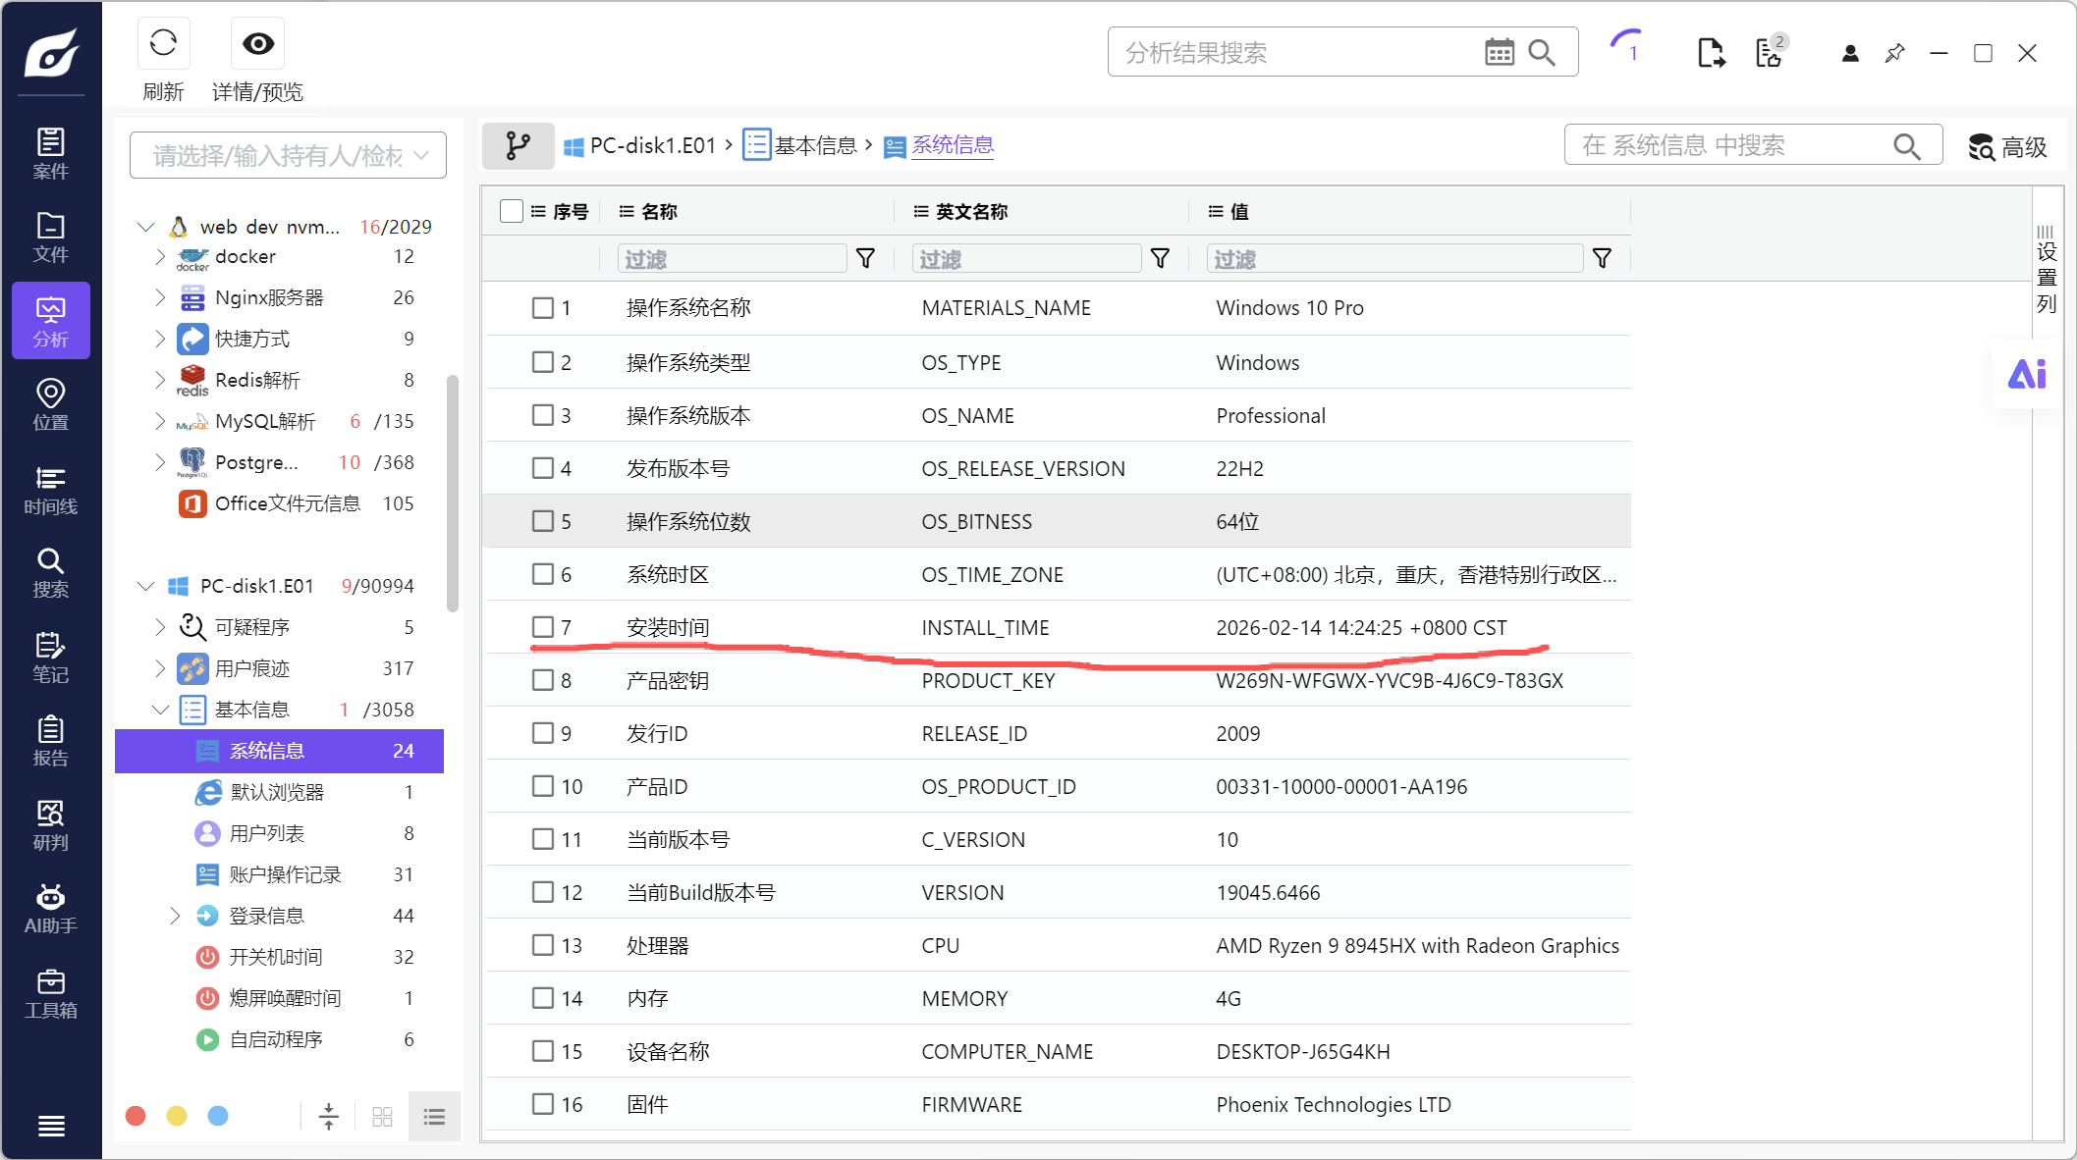Image resolution: width=2077 pixels, height=1160 pixels.
Task: Open the 搜索 (Search) sidebar section
Action: point(51,573)
